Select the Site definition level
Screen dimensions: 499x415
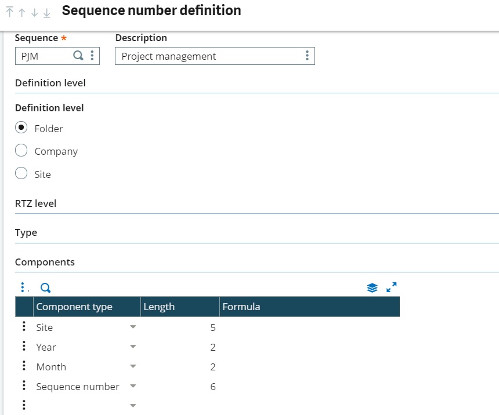pyautogui.click(x=21, y=173)
